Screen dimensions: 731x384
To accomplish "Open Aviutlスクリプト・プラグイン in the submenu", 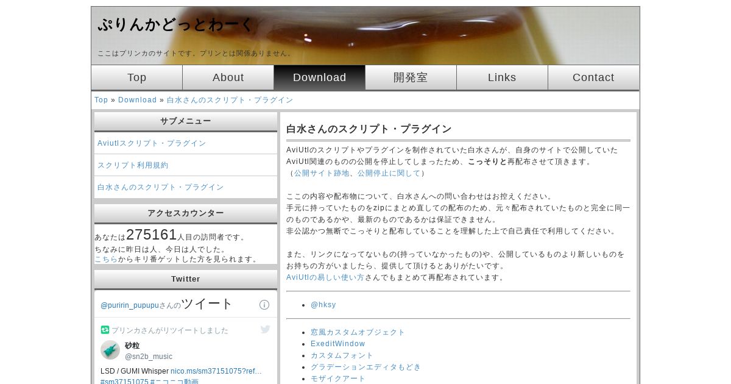I will pos(152,143).
